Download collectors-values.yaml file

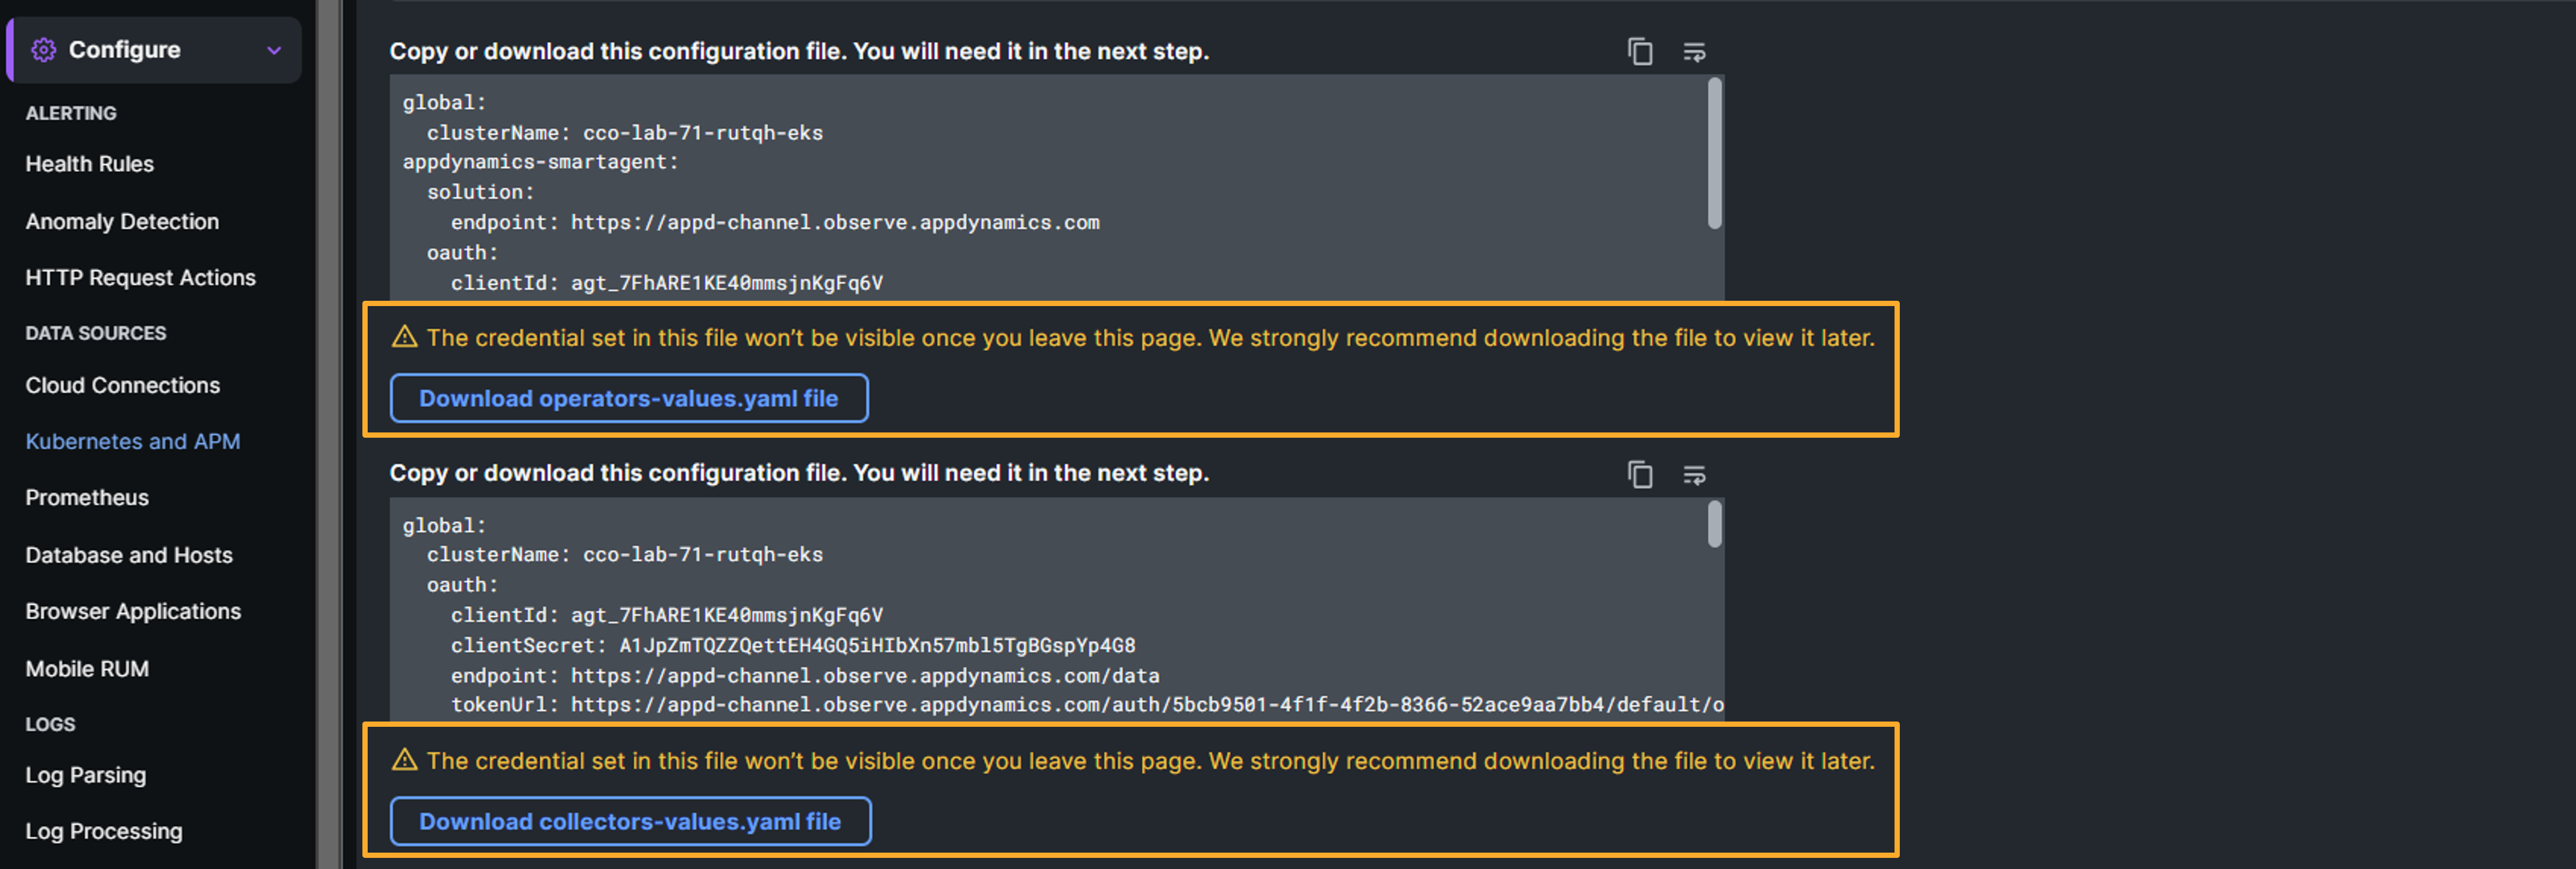(x=630, y=821)
